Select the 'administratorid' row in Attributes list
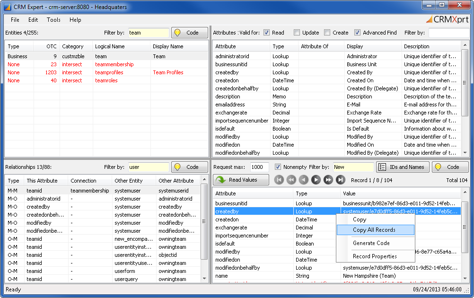474x298 pixels. [x=337, y=56]
